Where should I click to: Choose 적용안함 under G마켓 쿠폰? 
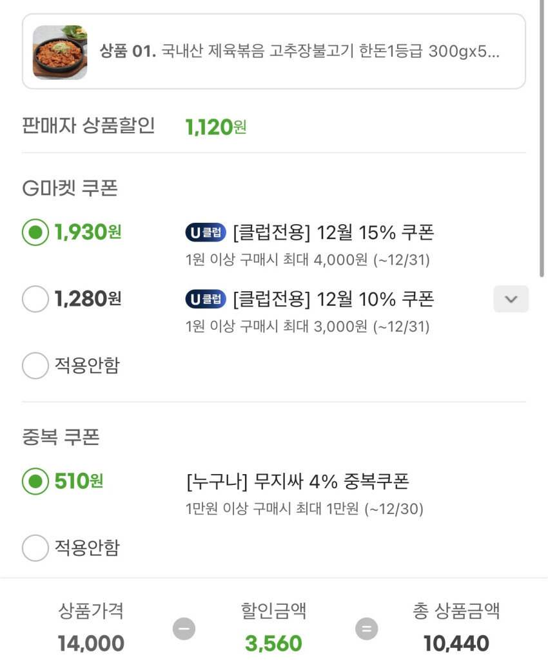click(x=35, y=366)
